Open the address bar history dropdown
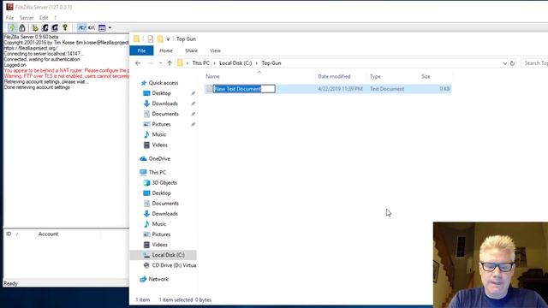 (504, 63)
